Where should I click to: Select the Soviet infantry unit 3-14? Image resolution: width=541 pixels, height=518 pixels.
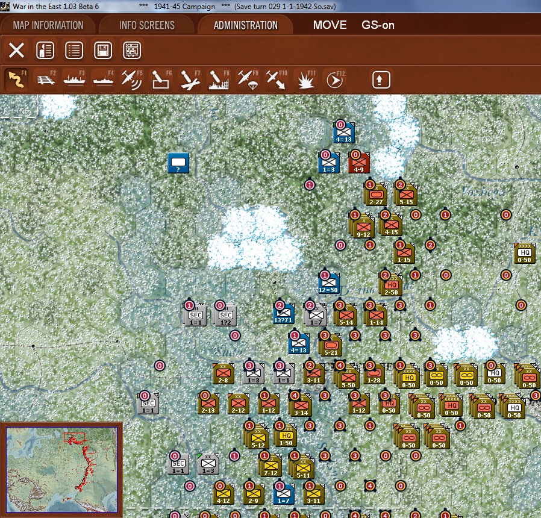pos(301,405)
